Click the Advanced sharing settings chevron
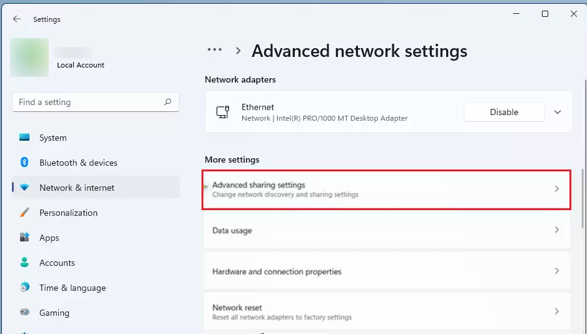587x334 pixels. [557, 188]
